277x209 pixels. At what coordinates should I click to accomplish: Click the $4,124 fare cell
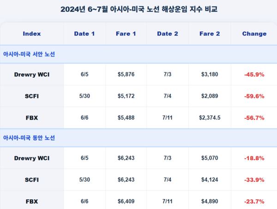(210, 180)
